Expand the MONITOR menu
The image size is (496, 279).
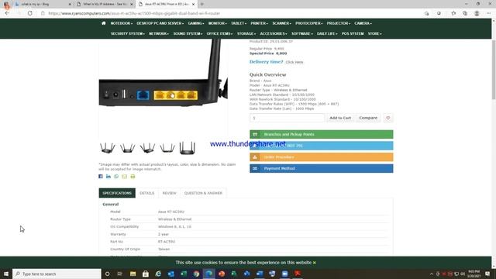point(217,23)
